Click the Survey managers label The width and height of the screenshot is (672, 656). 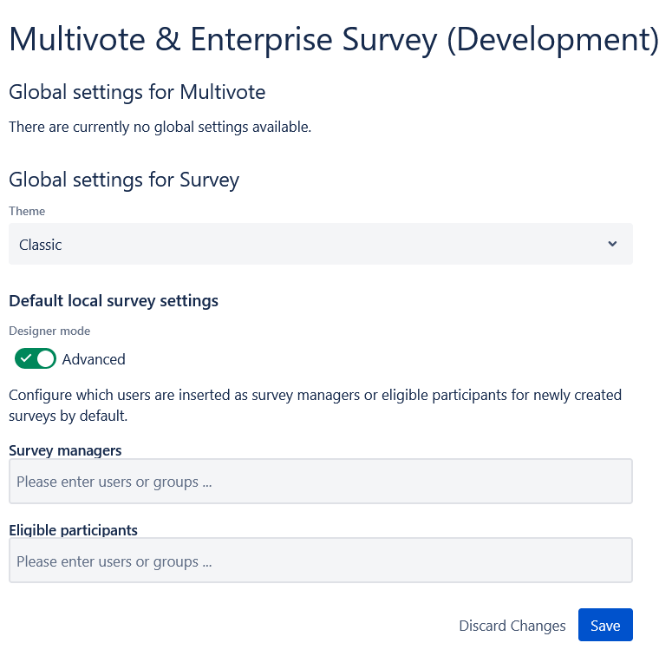pyautogui.click(x=65, y=450)
